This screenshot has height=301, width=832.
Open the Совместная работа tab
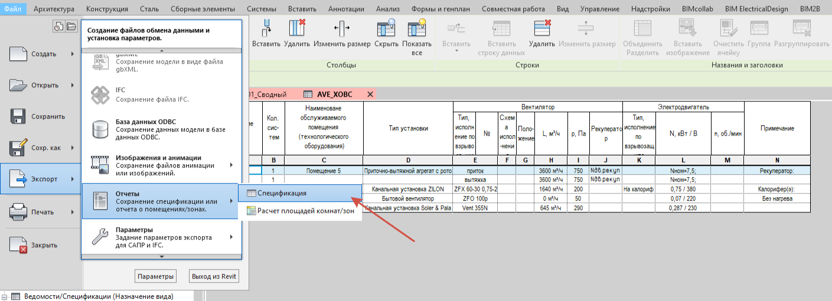[x=514, y=9]
